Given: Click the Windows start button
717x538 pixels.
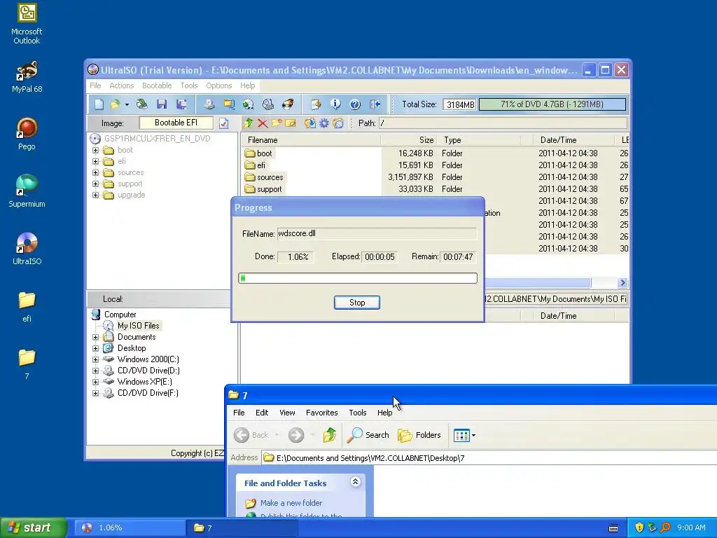Looking at the screenshot, I should pos(34,527).
